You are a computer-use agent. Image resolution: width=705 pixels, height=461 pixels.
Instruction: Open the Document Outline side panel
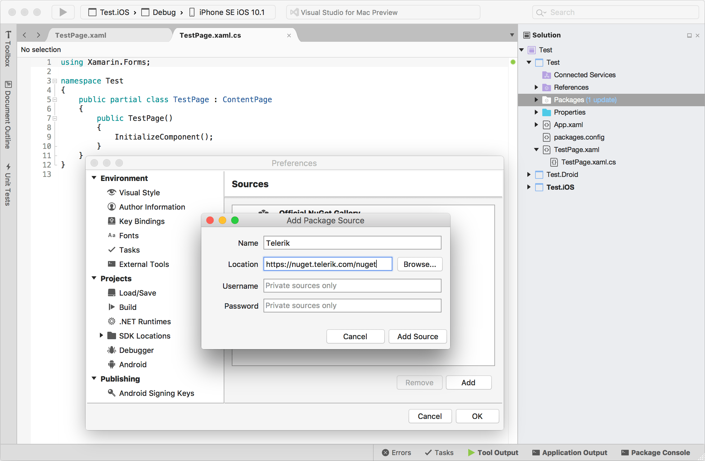[8, 115]
